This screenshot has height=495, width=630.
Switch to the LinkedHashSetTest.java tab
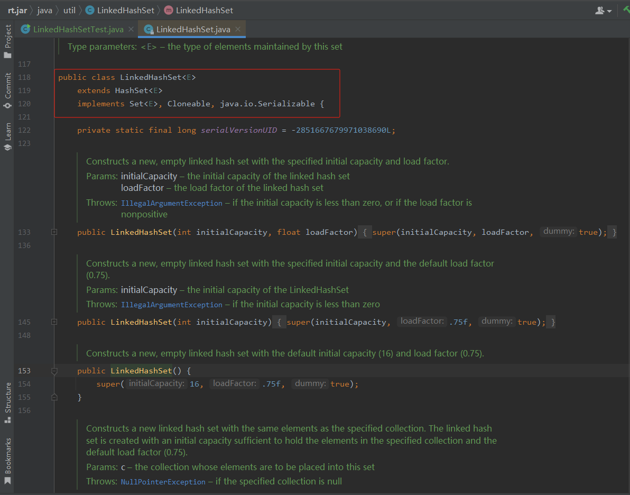78,29
